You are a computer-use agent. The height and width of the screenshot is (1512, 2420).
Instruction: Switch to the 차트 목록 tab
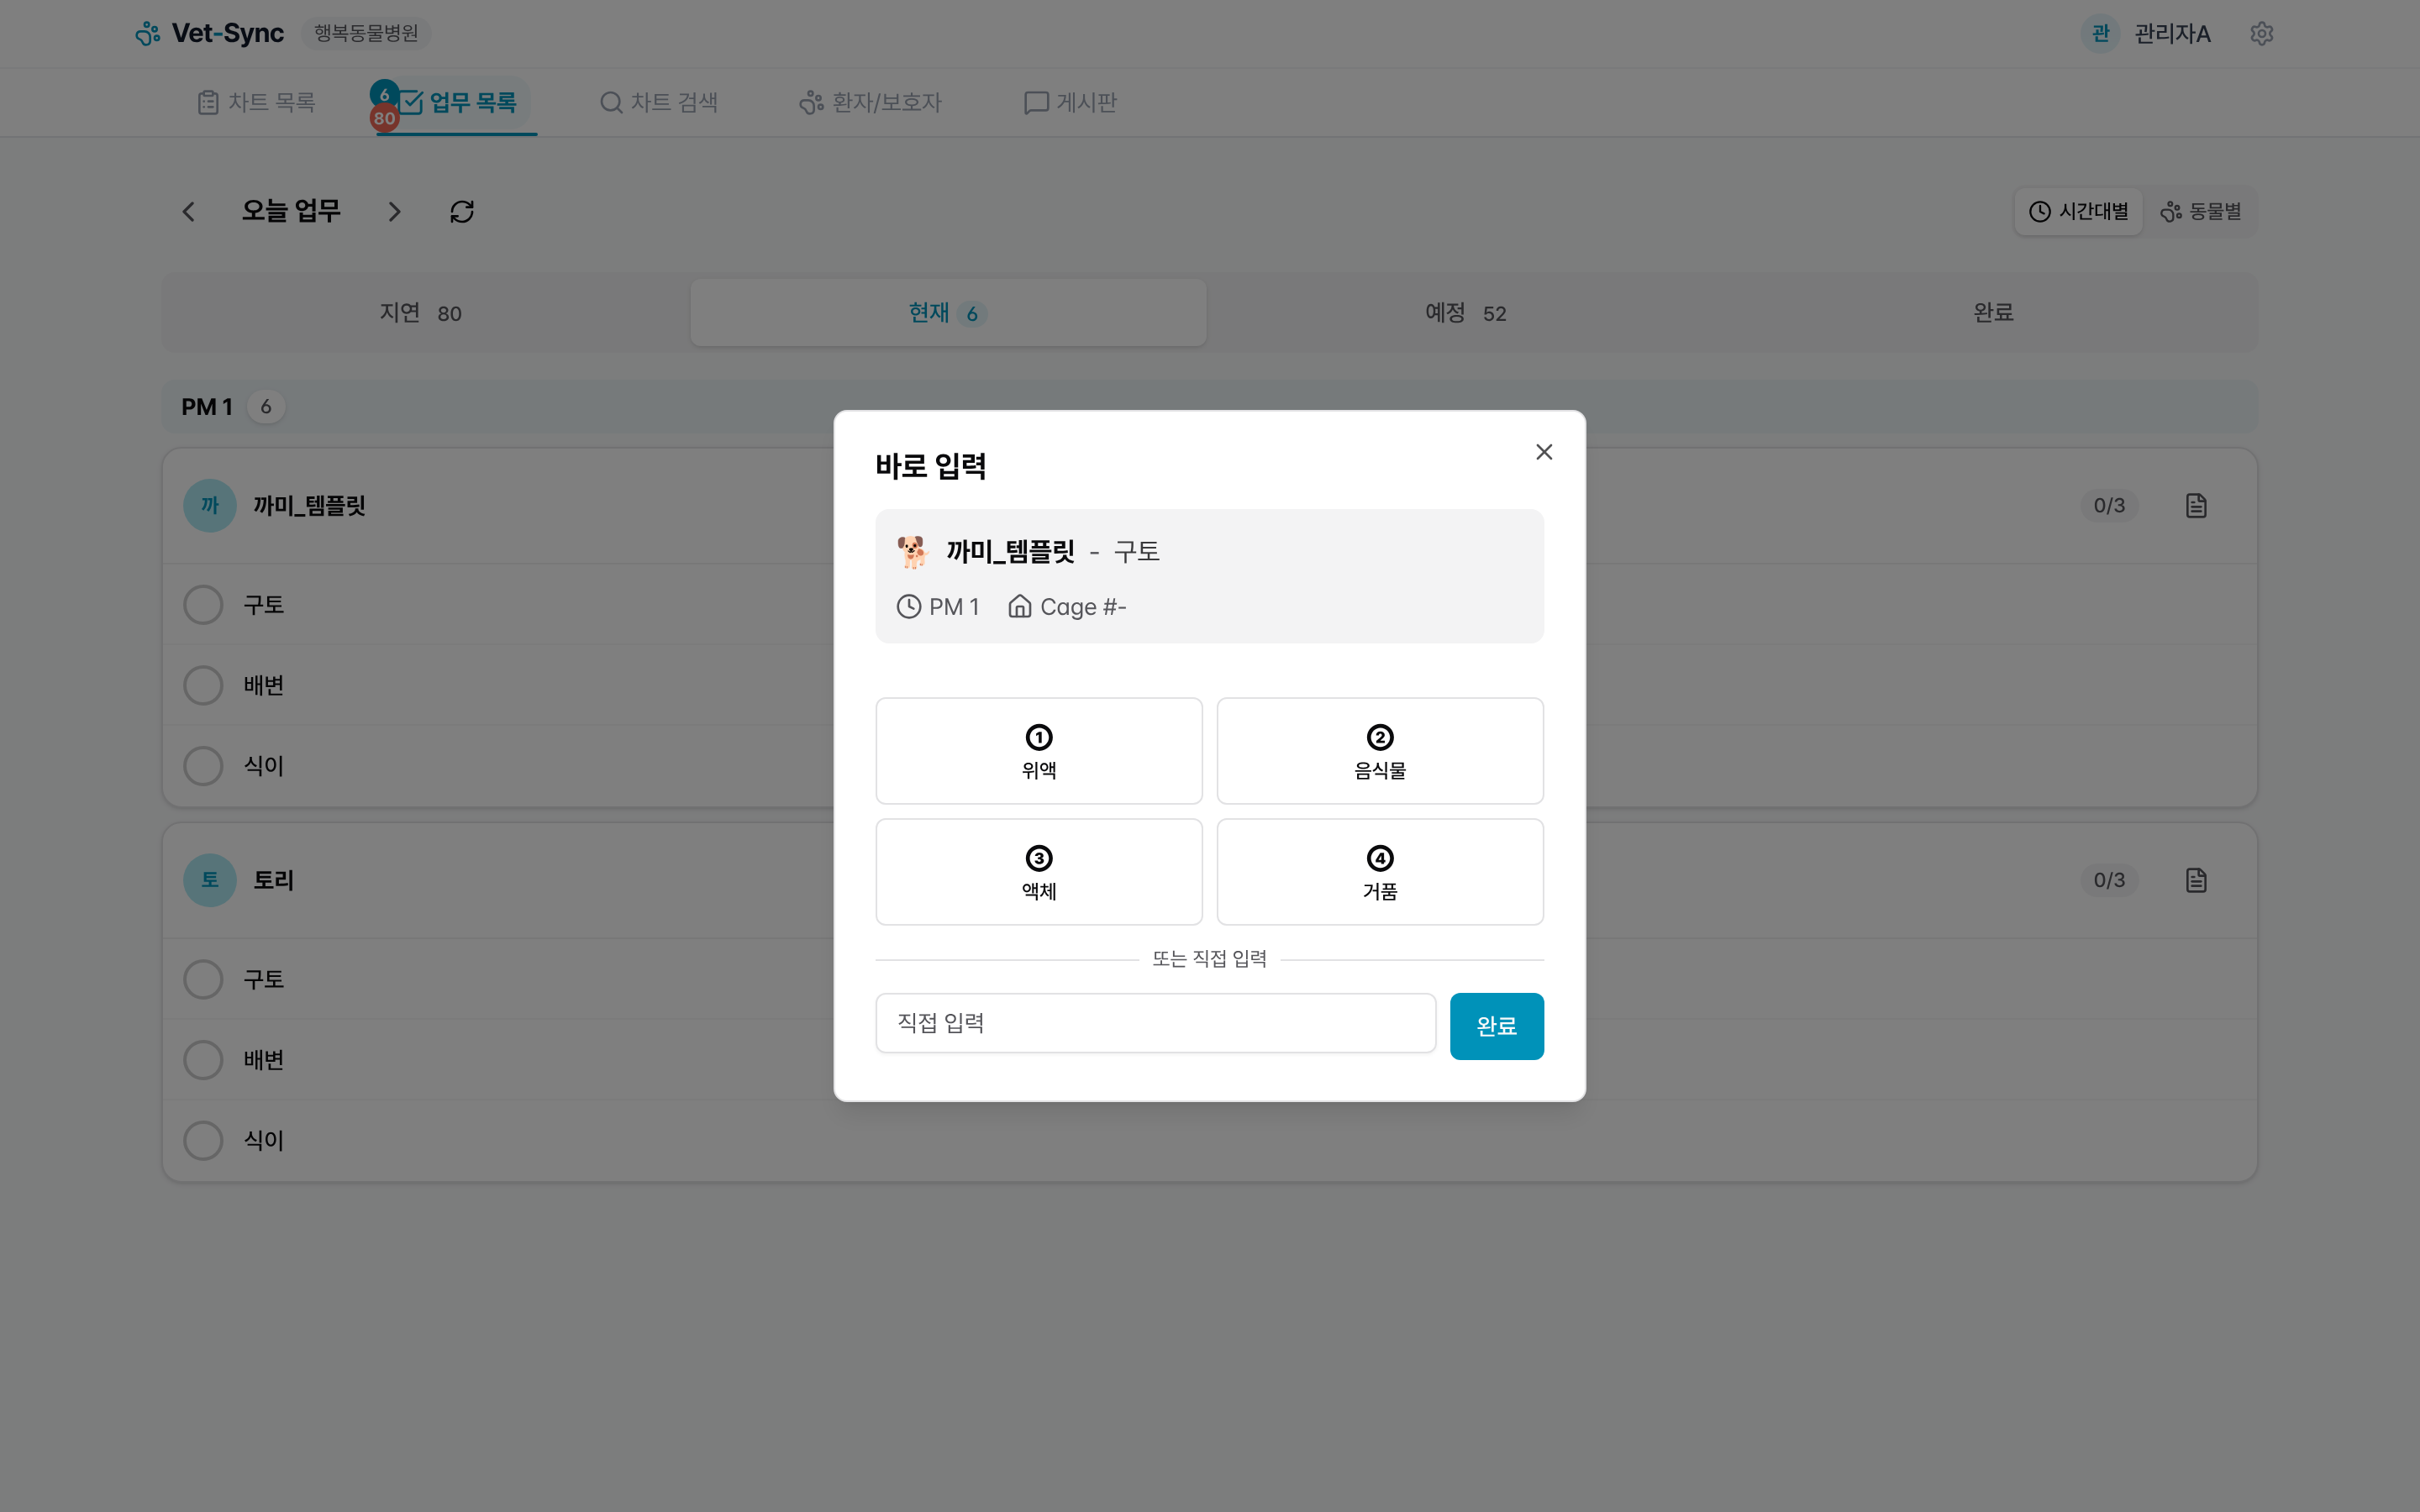256,102
